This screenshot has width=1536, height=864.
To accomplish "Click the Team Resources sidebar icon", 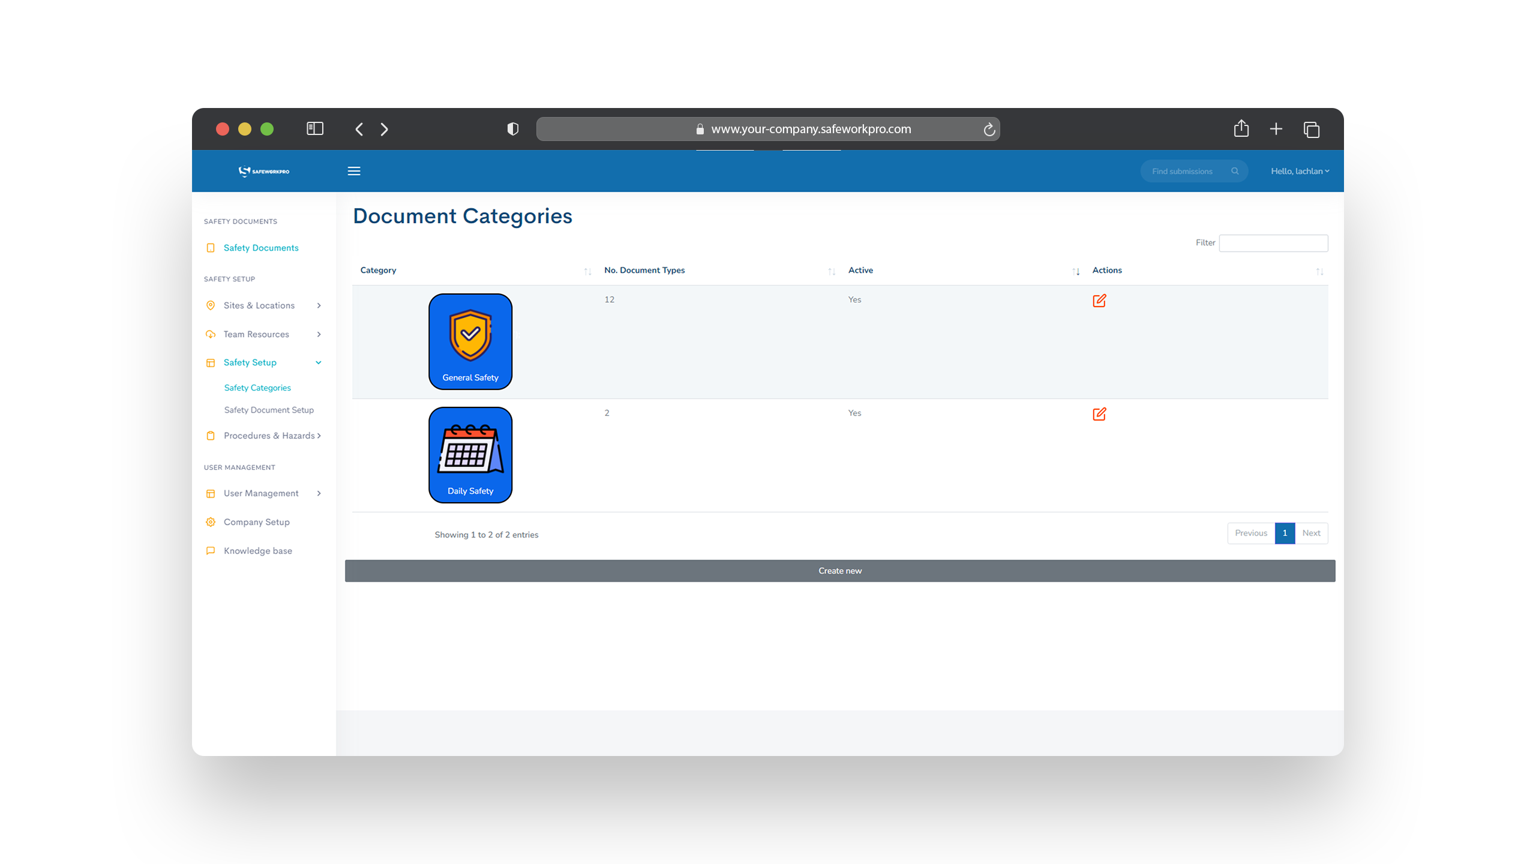I will click(210, 334).
